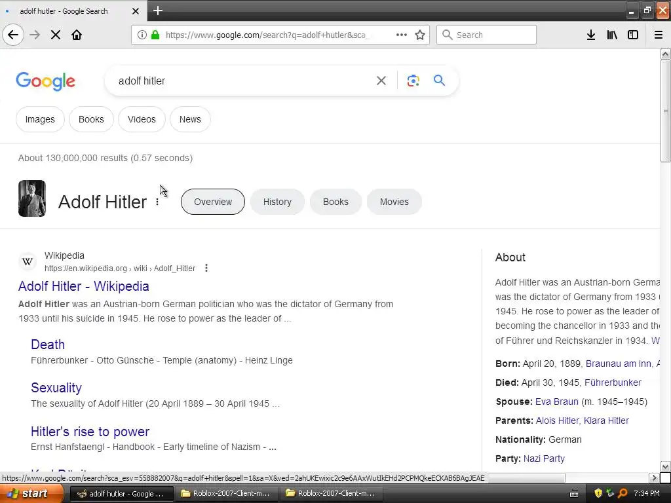Select the Videos filter chip
This screenshot has width=671, height=503.
click(142, 119)
